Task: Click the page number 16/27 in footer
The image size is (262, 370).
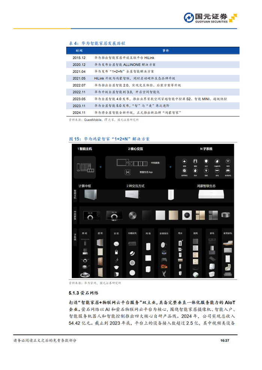Action: 225,340
